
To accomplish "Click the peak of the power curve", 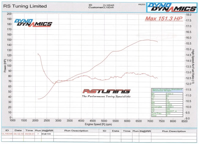I will click(147, 40).
